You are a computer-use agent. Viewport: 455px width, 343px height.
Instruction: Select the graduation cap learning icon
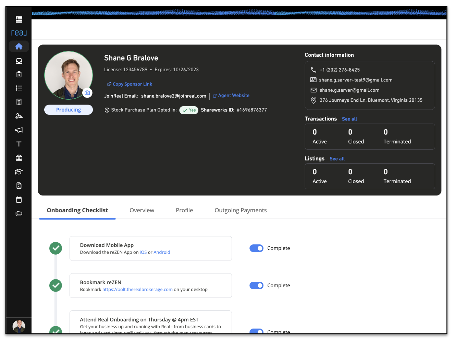[19, 171]
